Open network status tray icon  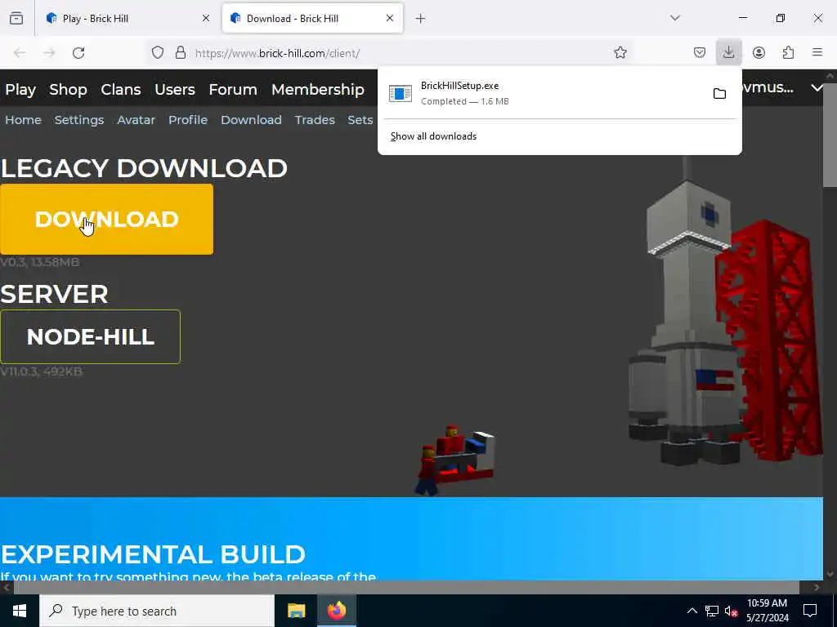(712, 611)
